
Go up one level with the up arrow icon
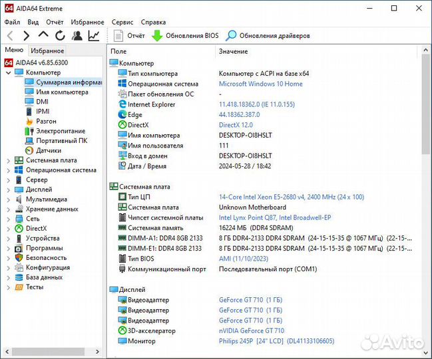click(x=43, y=35)
